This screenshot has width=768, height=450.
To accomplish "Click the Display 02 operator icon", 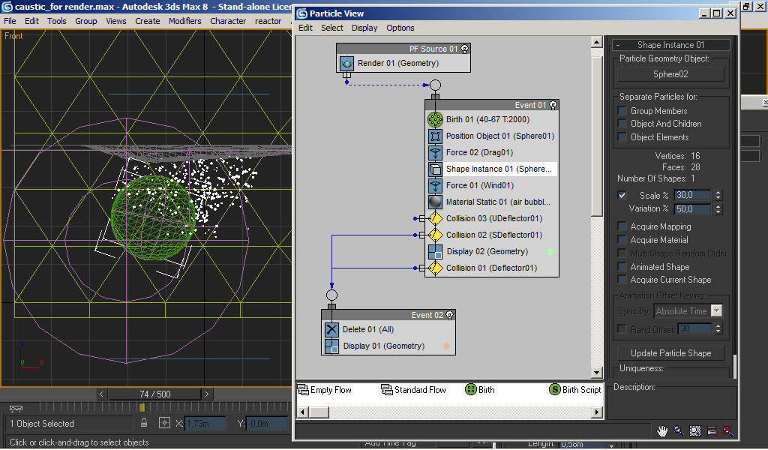I will 435,252.
